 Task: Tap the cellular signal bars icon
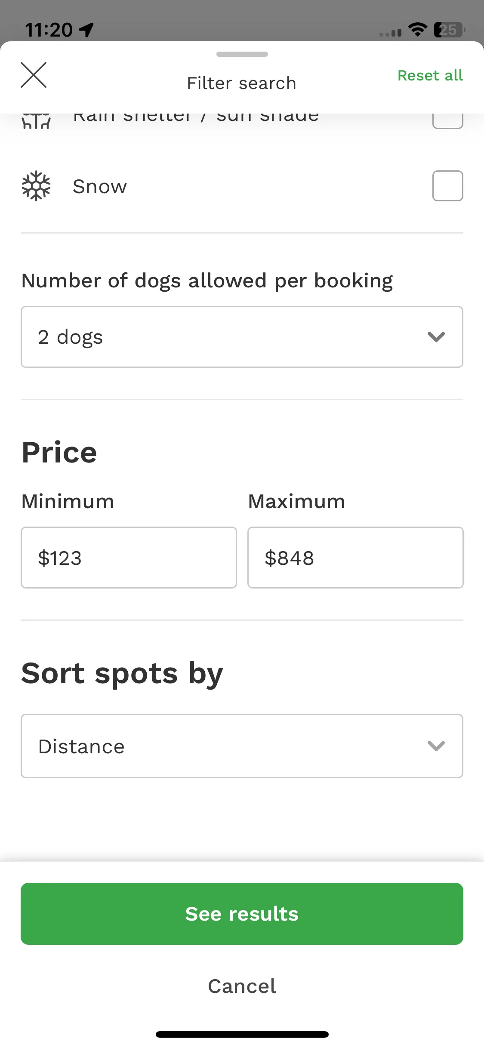390,32
